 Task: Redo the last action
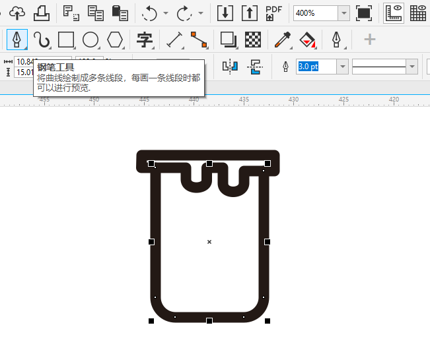tap(184, 13)
